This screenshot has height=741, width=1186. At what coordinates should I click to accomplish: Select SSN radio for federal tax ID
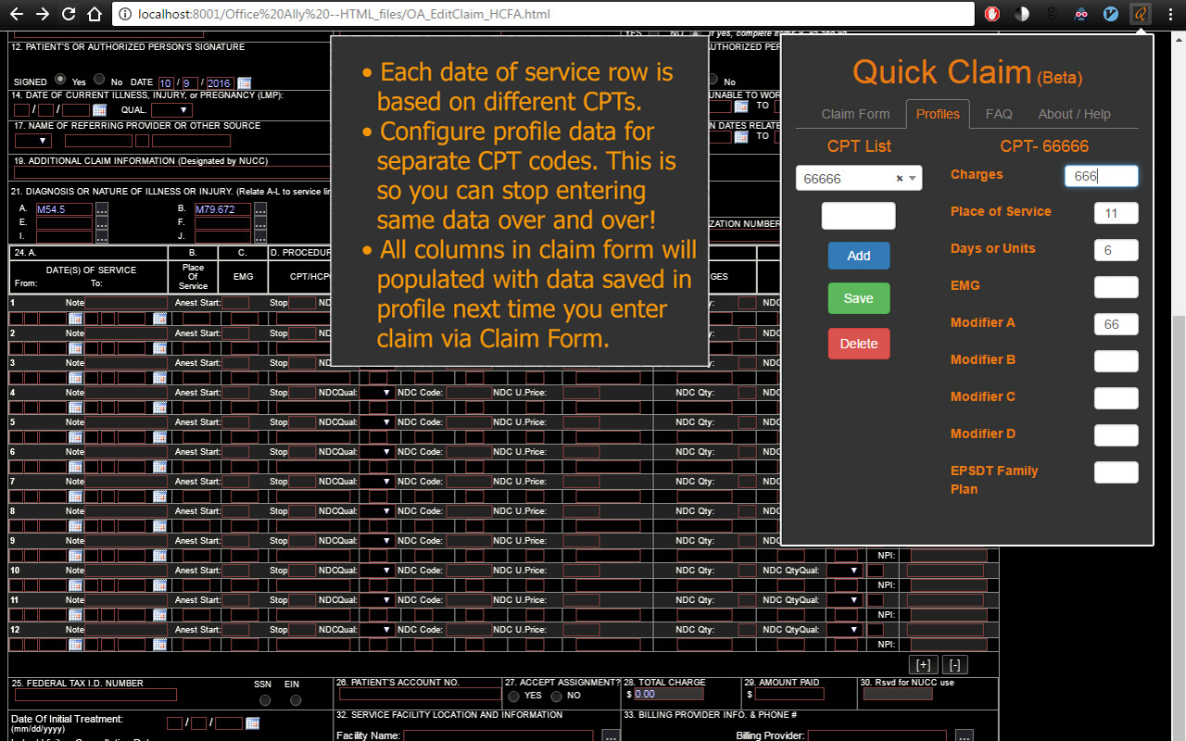pyautogui.click(x=265, y=699)
